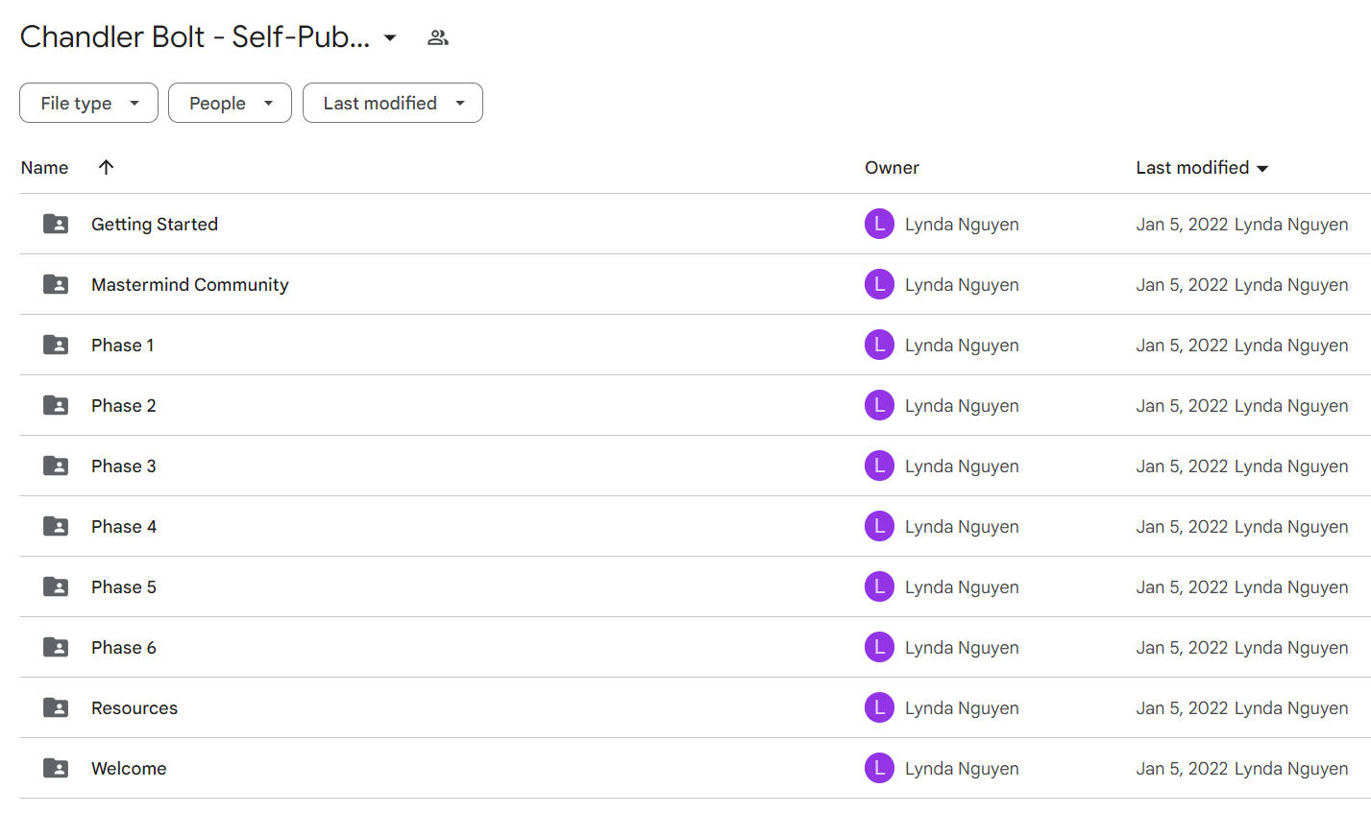Select the Resources folder name
This screenshot has height=813, width=1371.
[135, 708]
